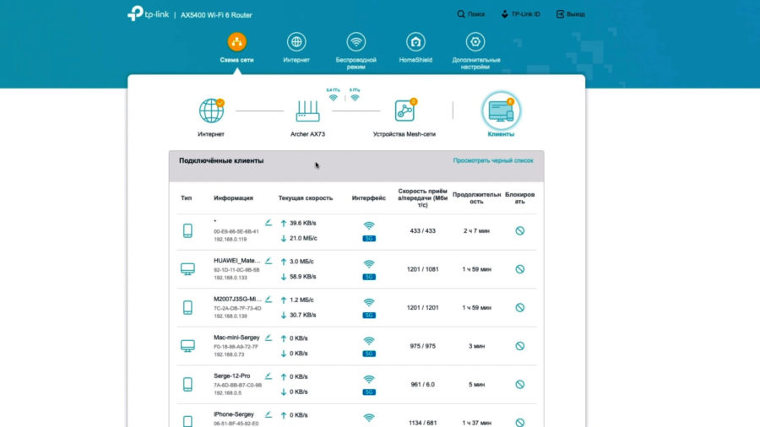Edit name of client 192.168.0.119
This screenshot has height=427, width=760.
click(x=269, y=222)
